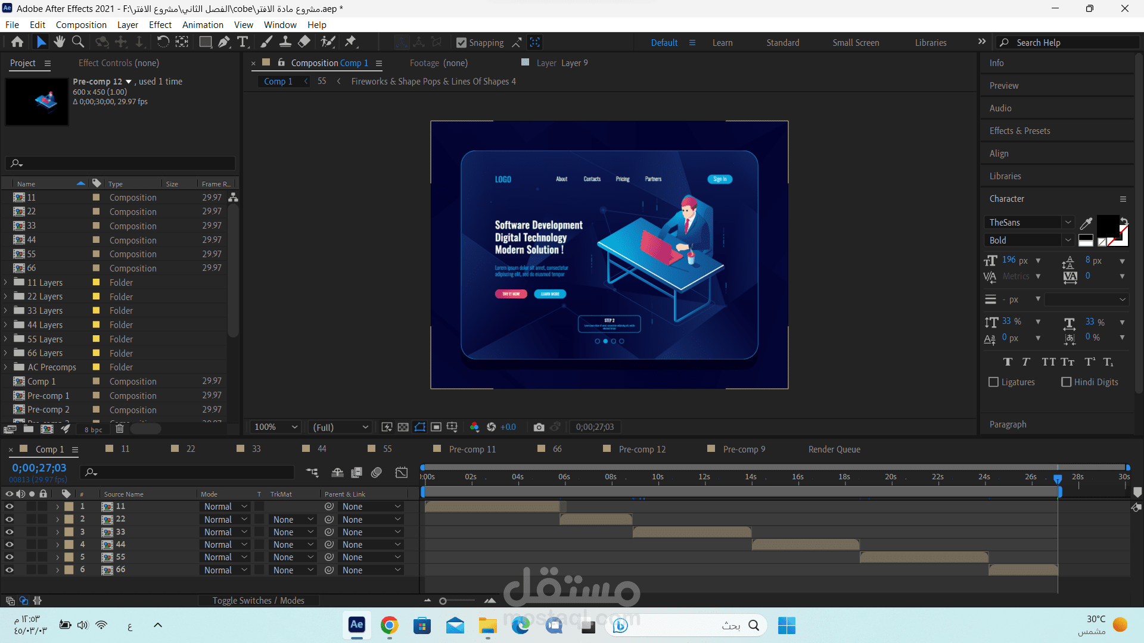Hide layer 11 using its eye icon

[9, 507]
